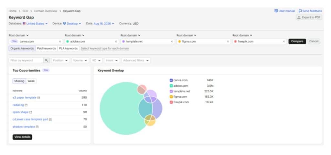Screen dimensions: 331x155
Task: Open spark shape keyword link
Action: coord(20,112)
